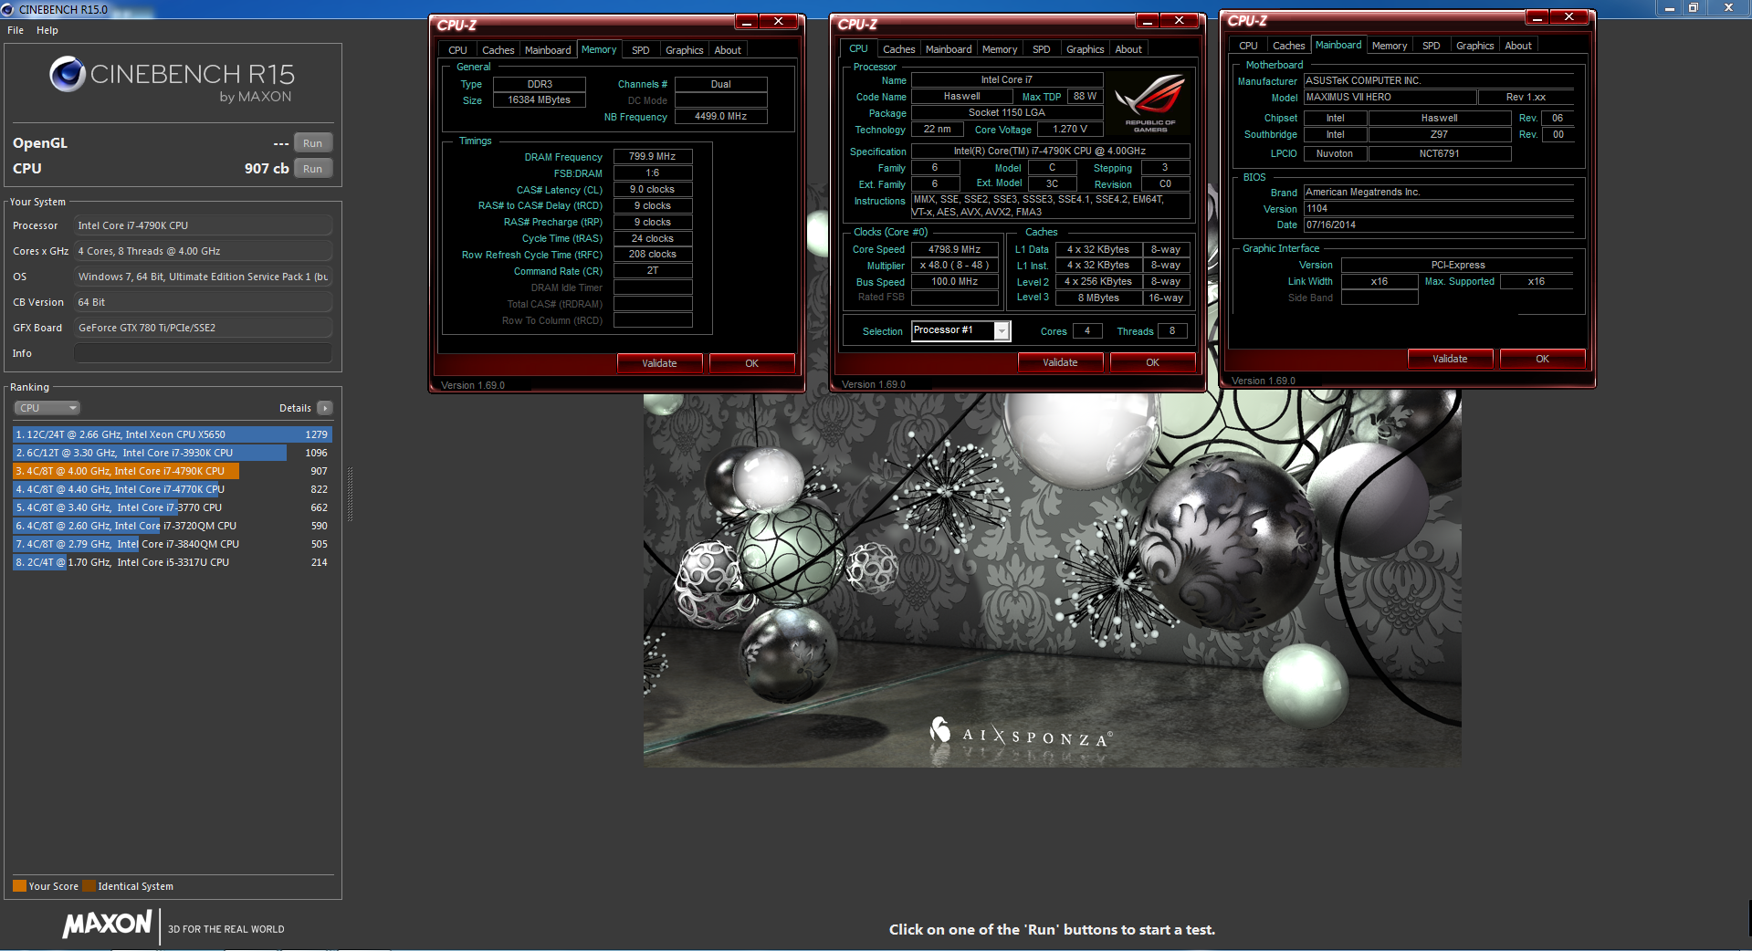Screen dimensions: 1752x951
Task: Run the OpenGL benchmark
Action: point(312,143)
